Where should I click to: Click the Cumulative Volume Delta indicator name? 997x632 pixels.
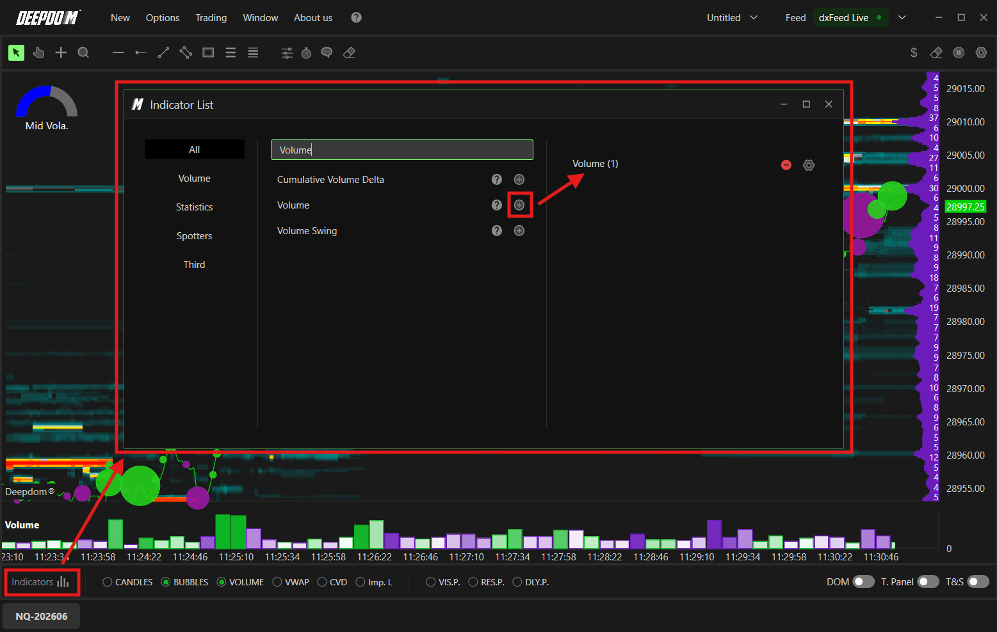pos(331,180)
